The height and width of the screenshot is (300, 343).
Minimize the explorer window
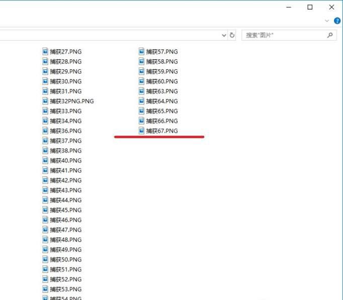click(x=289, y=7)
